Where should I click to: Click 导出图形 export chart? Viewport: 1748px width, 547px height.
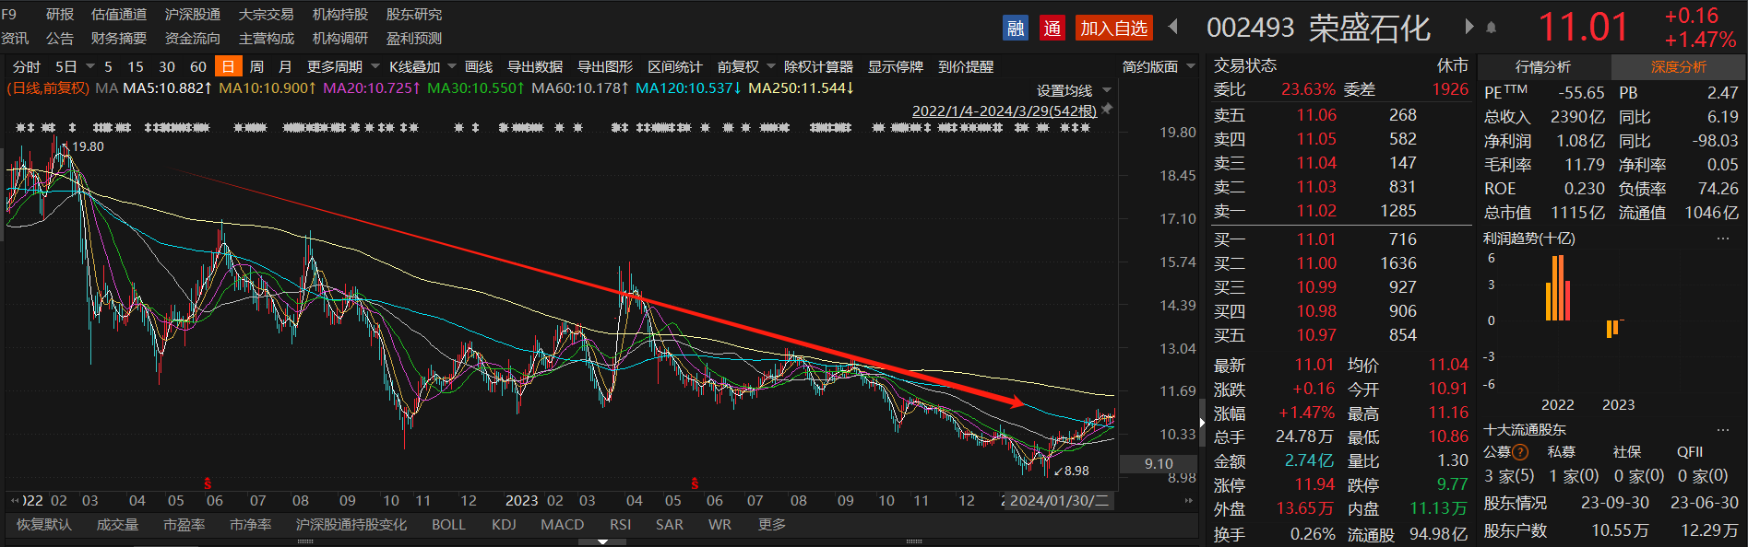[605, 66]
